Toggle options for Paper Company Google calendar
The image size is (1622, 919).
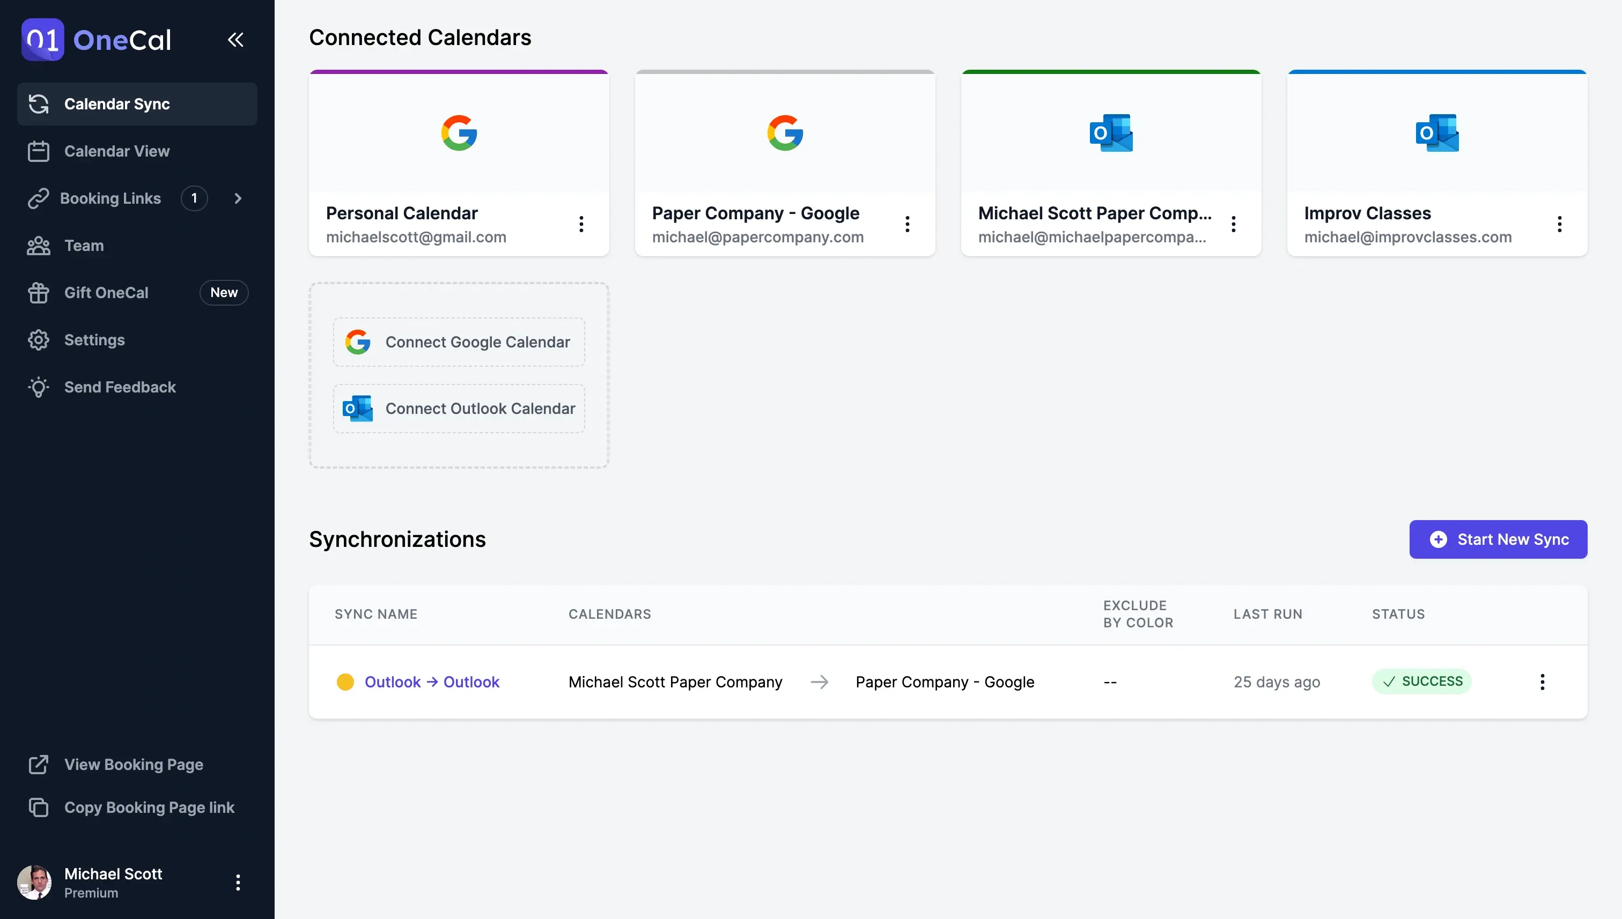(x=908, y=224)
